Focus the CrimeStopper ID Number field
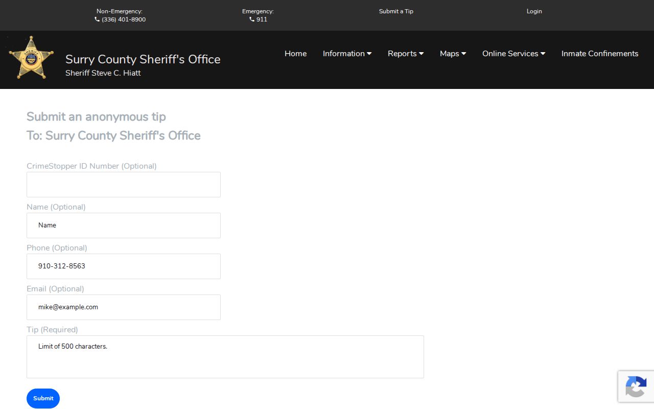This screenshot has width=654, height=409. click(x=124, y=185)
